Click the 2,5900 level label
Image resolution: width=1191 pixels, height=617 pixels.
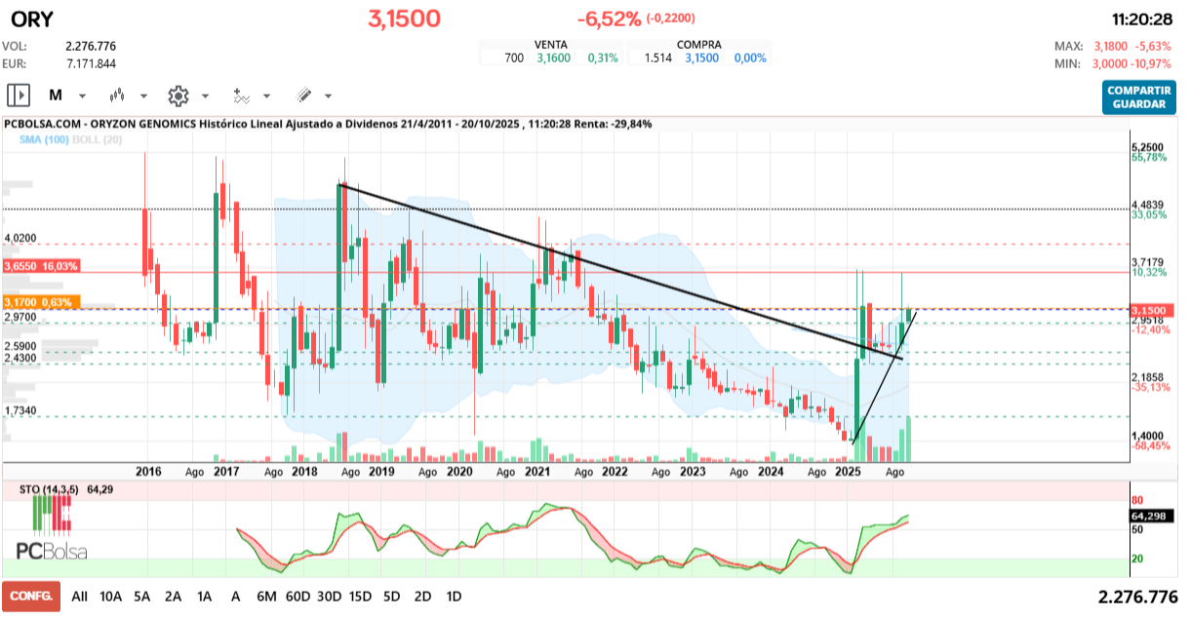[x=20, y=346]
